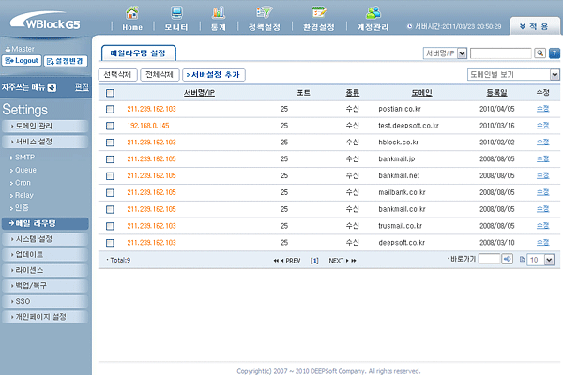Viewport: 563px width, 375px height.
Task: Expand the 시스템 설정 sidebar section
Action: pyautogui.click(x=45, y=239)
